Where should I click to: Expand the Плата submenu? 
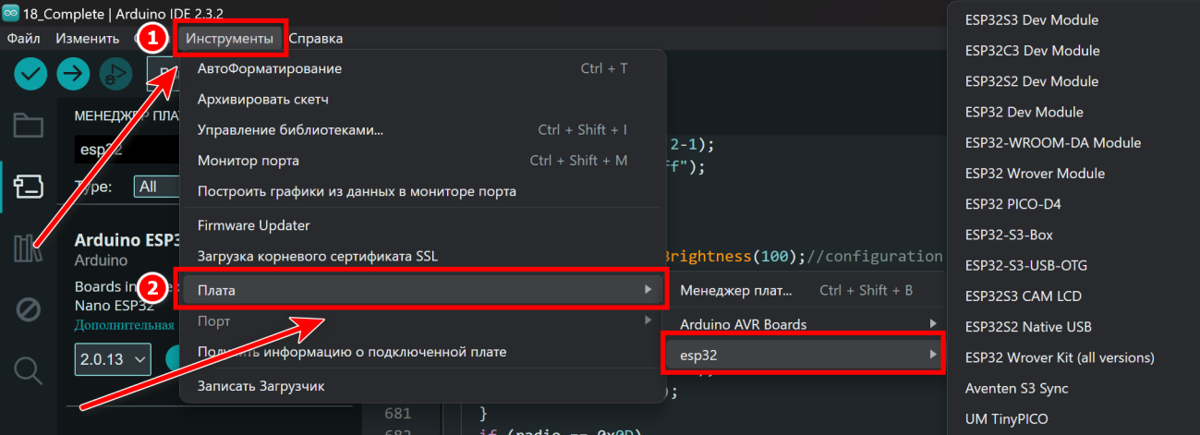point(422,290)
